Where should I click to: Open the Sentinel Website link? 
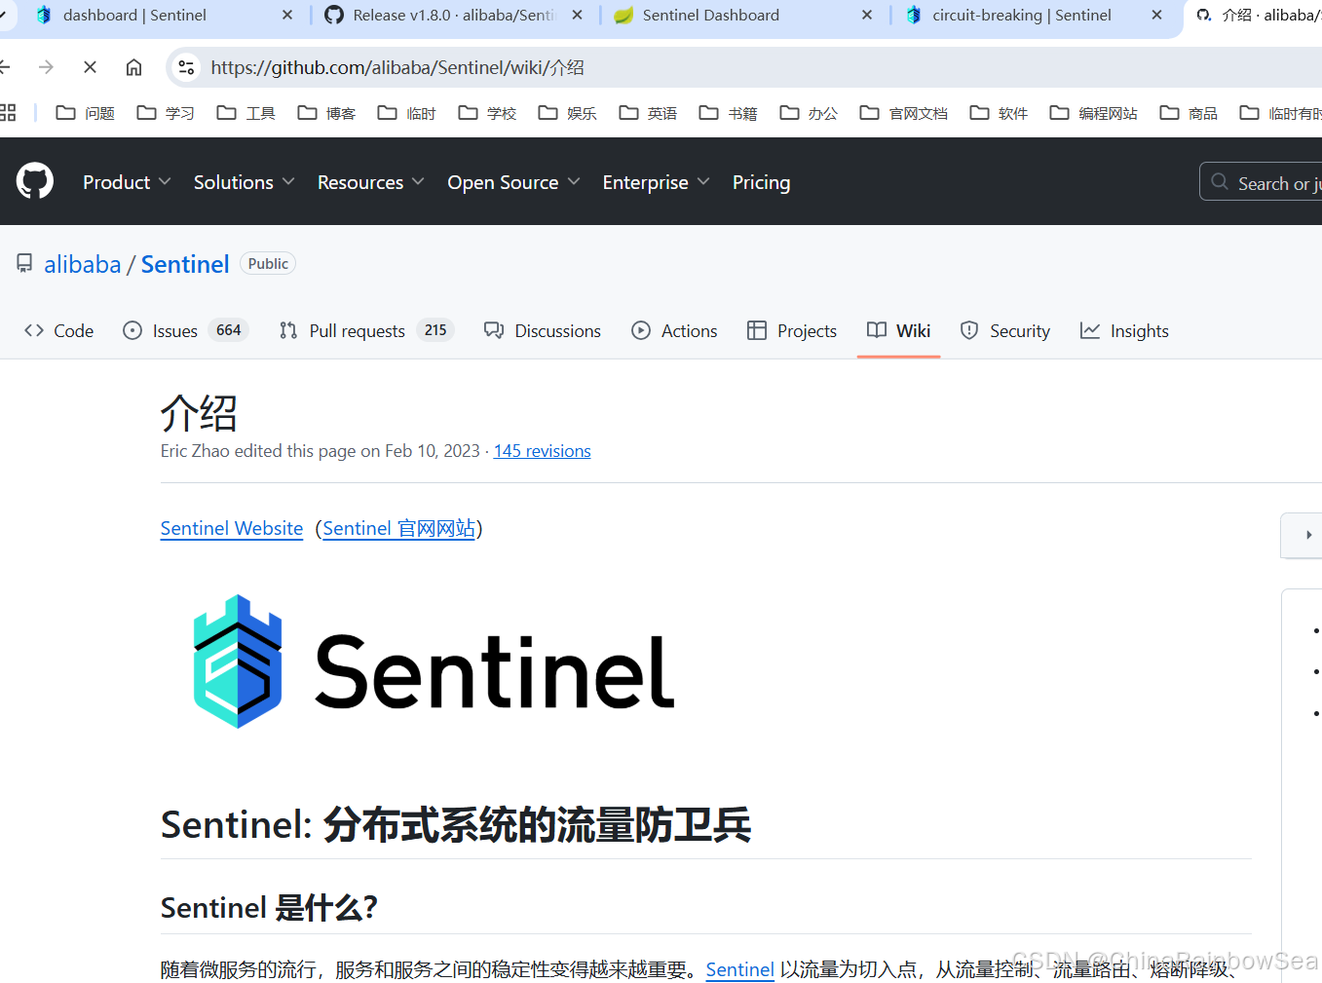(232, 528)
